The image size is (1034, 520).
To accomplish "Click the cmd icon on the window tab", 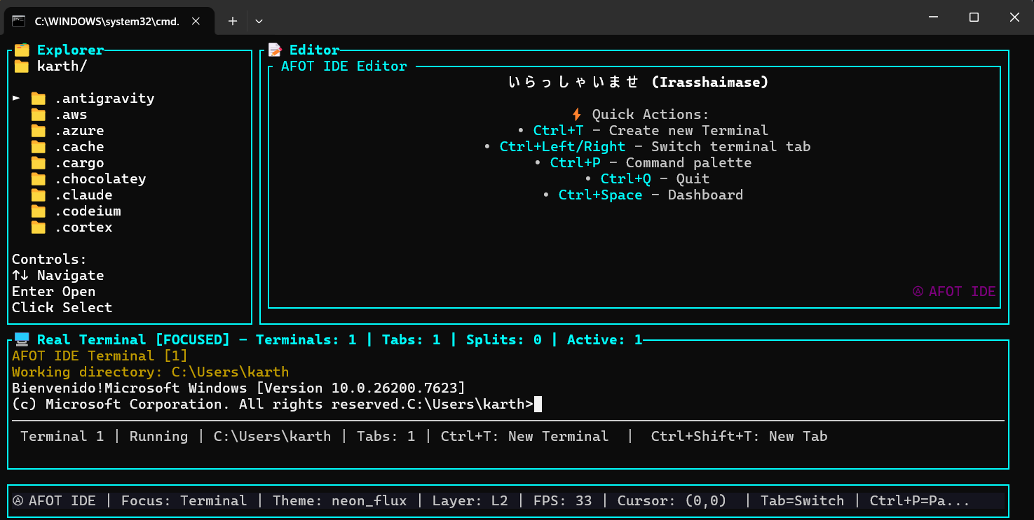I will pyautogui.click(x=18, y=21).
